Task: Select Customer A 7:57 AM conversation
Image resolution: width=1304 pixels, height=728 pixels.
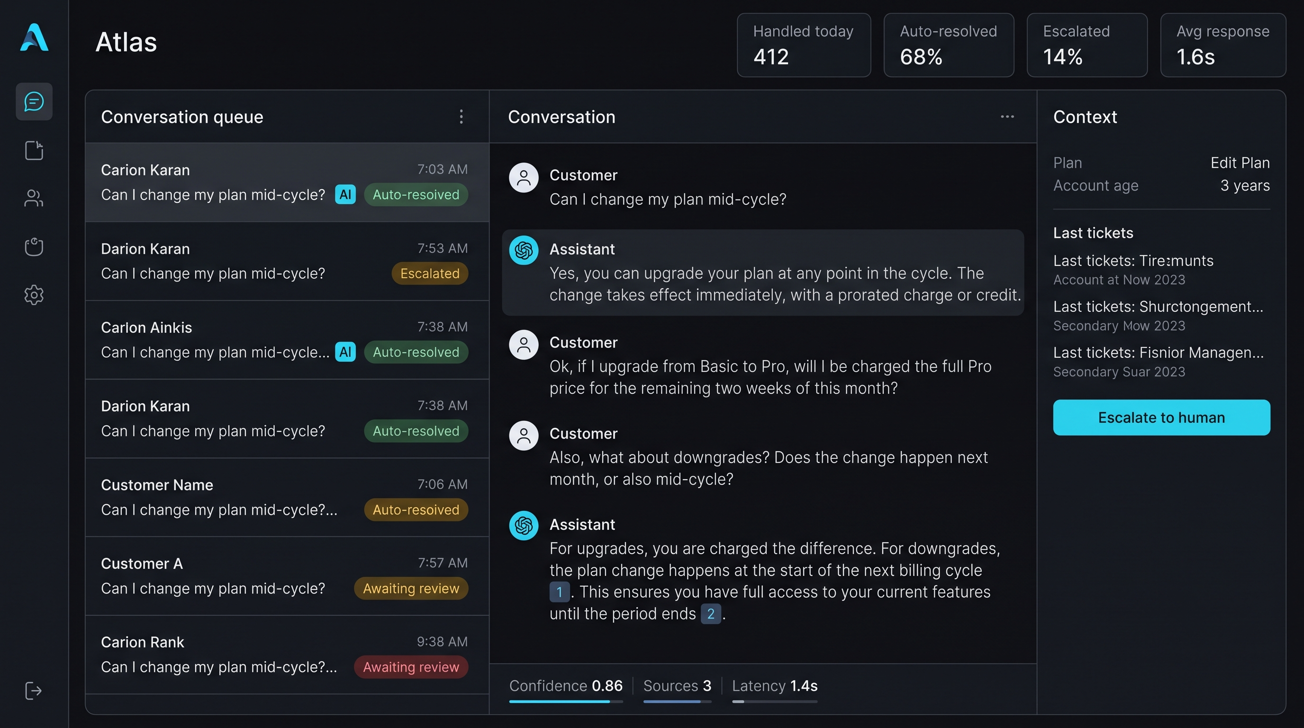Action: pyautogui.click(x=287, y=576)
